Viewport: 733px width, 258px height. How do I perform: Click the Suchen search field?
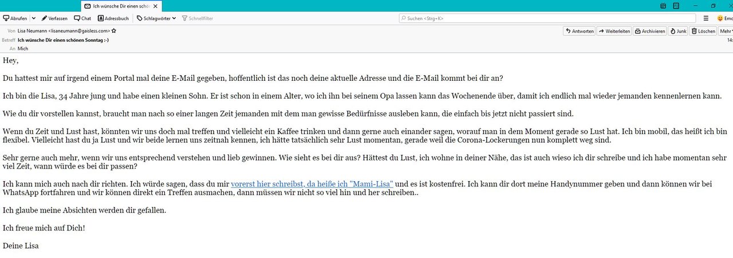547,18
